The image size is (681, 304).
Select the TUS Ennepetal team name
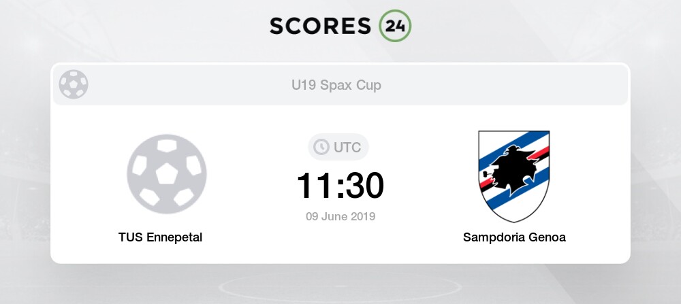tap(160, 237)
